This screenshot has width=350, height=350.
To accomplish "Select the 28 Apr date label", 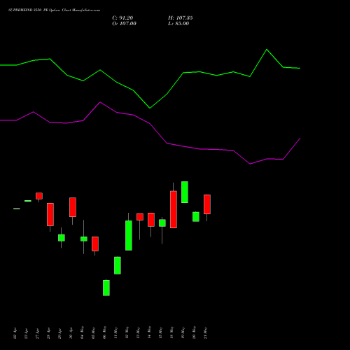I will pos(49,333).
